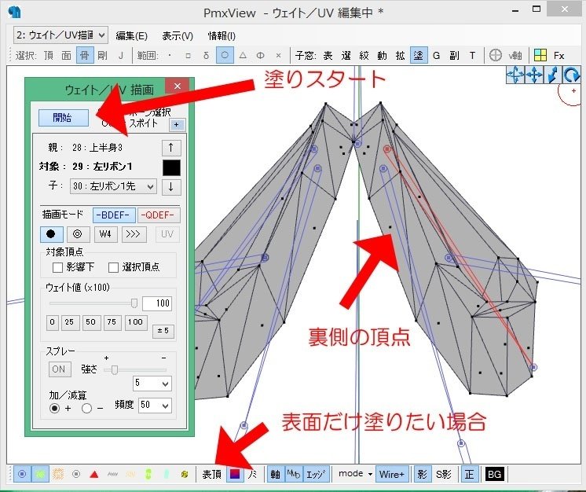Click the circular rotate view icon
586x492 pixels.
571,75
